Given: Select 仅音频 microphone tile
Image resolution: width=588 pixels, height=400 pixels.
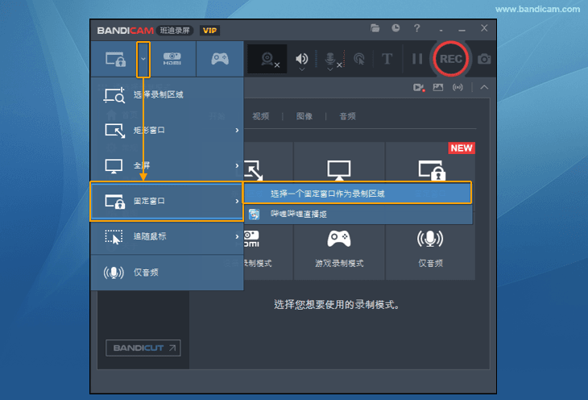Looking at the screenshot, I should coord(430,252).
